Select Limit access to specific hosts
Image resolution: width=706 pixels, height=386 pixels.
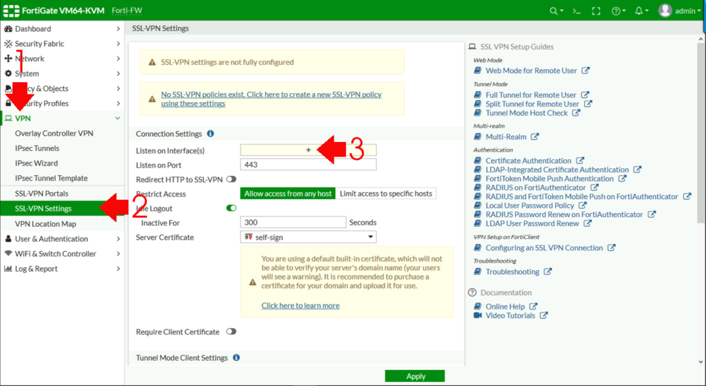(x=386, y=194)
